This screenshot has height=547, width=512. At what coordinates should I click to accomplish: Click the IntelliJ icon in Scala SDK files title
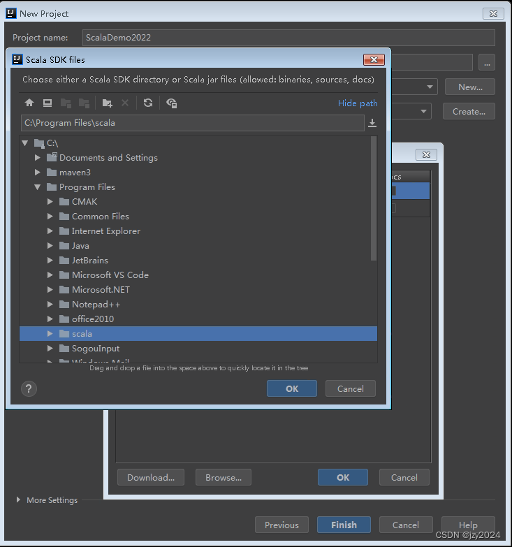tap(17, 59)
